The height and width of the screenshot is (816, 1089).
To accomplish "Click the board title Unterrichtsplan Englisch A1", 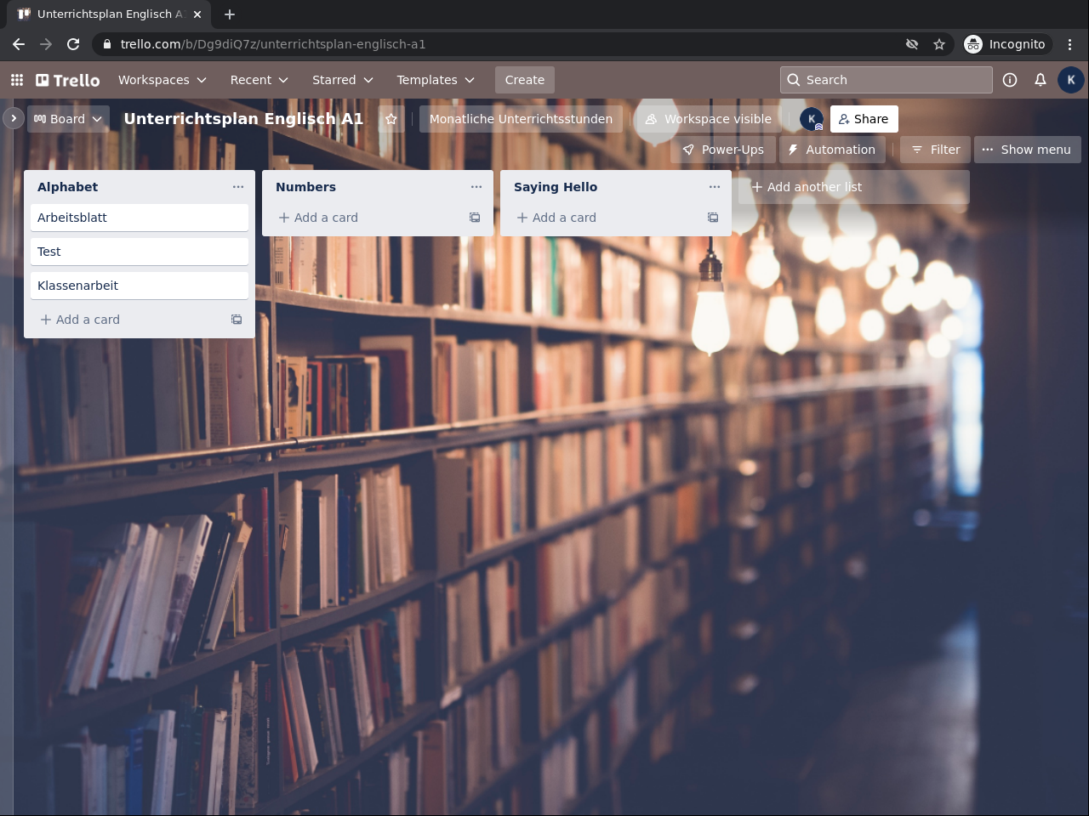I will click(x=243, y=119).
